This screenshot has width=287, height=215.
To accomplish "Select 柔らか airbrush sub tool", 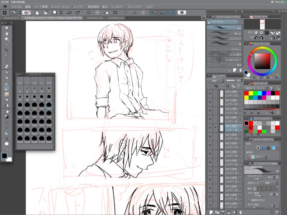I will pyautogui.click(x=225, y=33).
